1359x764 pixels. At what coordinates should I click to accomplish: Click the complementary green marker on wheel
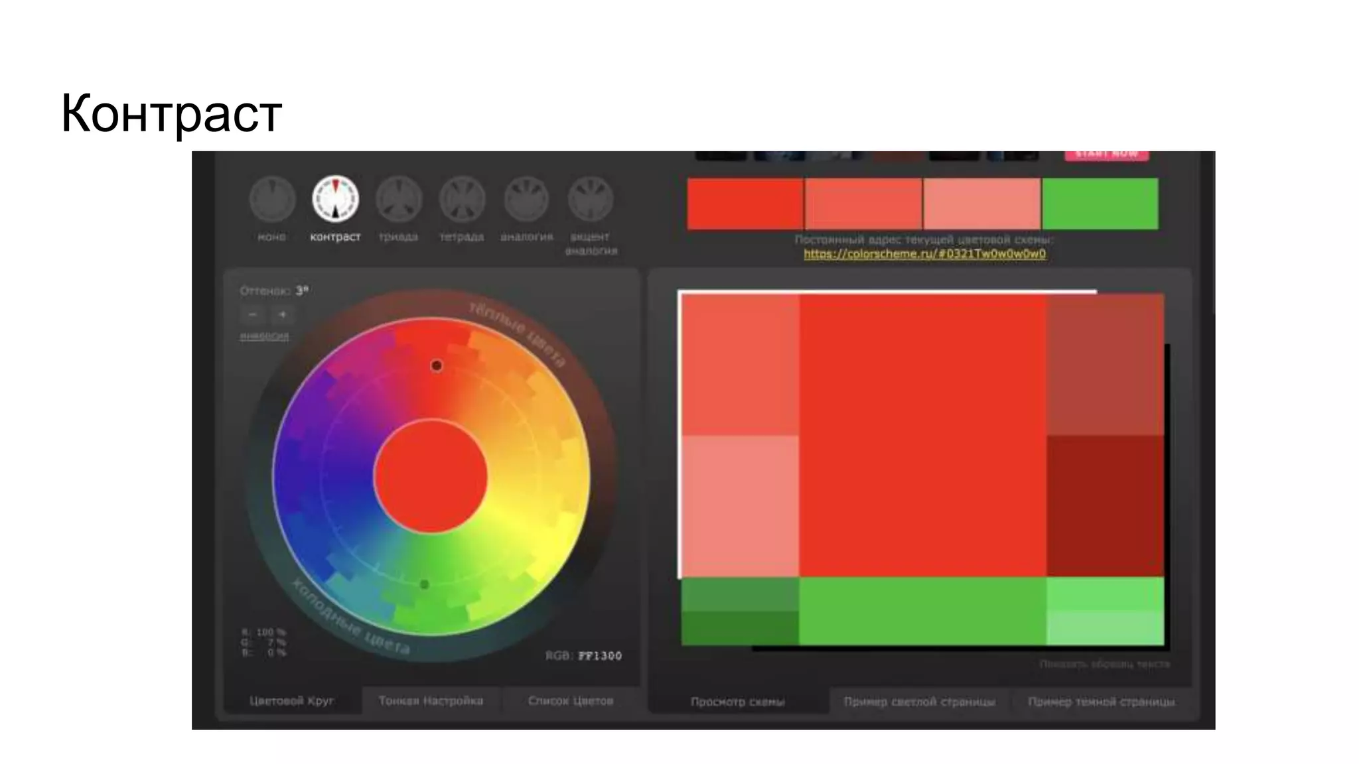(x=425, y=584)
